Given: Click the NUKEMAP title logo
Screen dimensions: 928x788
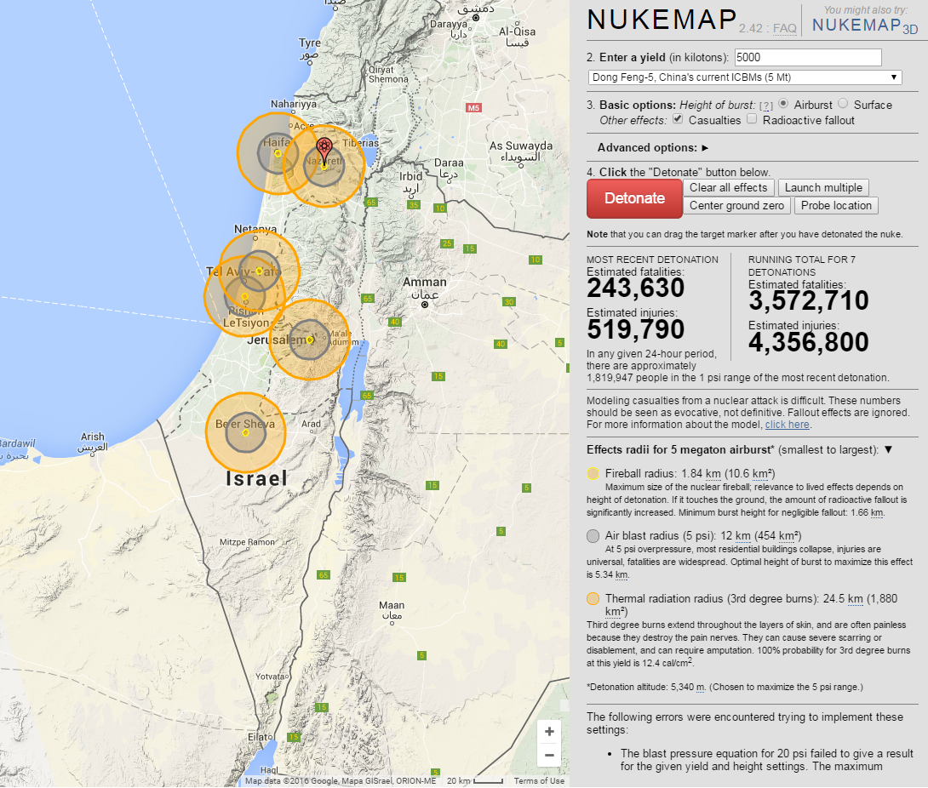Looking at the screenshot, I should (x=662, y=20).
